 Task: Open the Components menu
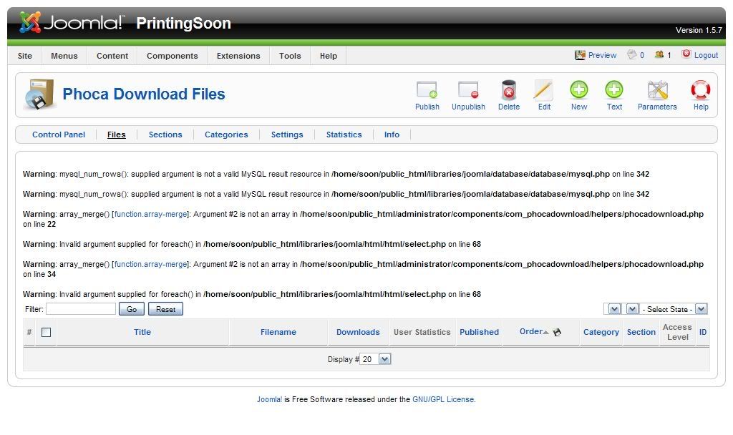click(x=172, y=56)
